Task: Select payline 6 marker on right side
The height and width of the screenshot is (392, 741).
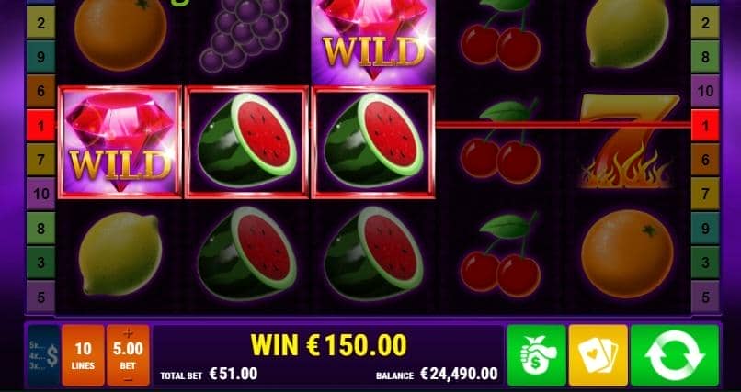Action: [705, 160]
